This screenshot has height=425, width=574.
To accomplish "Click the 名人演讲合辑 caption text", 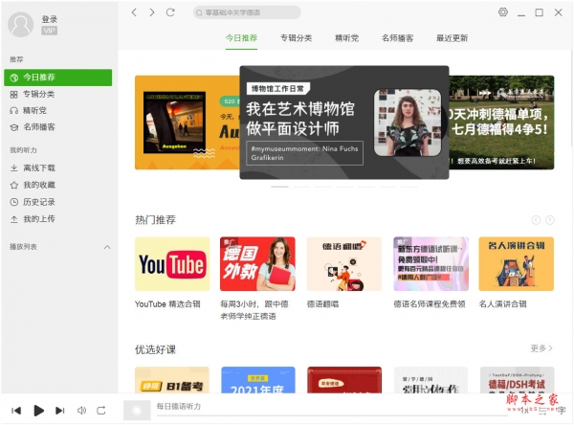I will (502, 304).
